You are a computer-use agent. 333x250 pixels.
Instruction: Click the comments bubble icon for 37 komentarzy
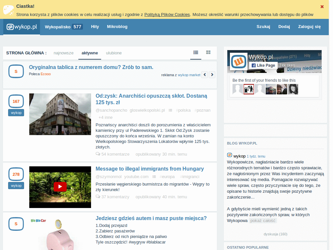pos(98,197)
